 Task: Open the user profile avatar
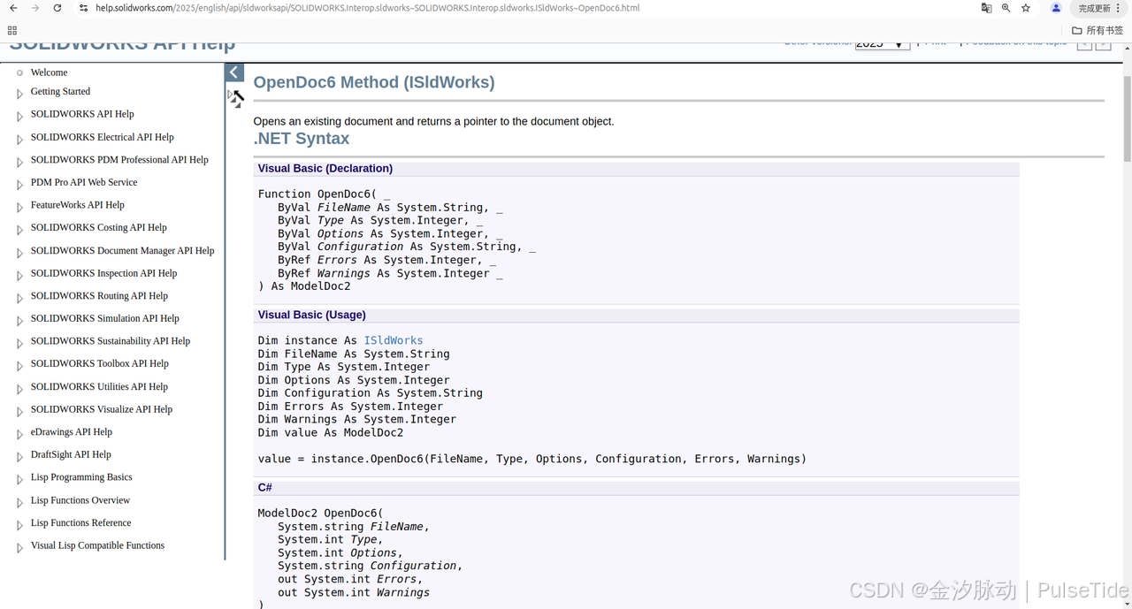pyautogui.click(x=1056, y=8)
